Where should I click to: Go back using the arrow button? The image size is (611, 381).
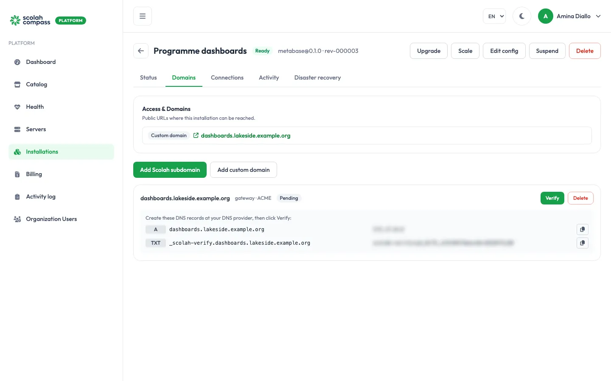141,51
